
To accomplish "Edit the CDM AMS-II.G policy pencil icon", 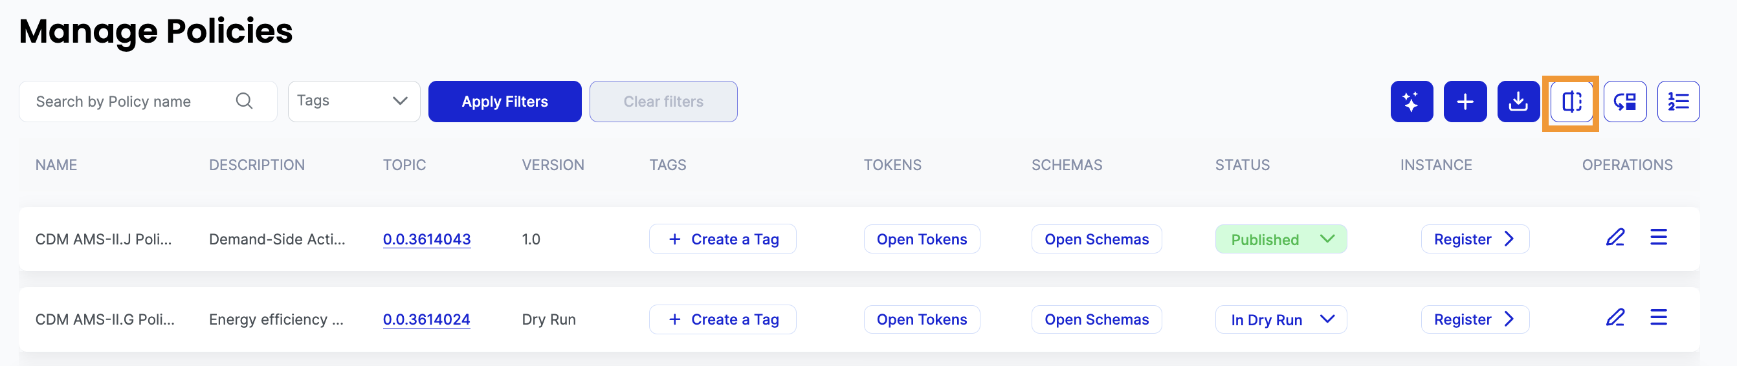I will tap(1615, 318).
